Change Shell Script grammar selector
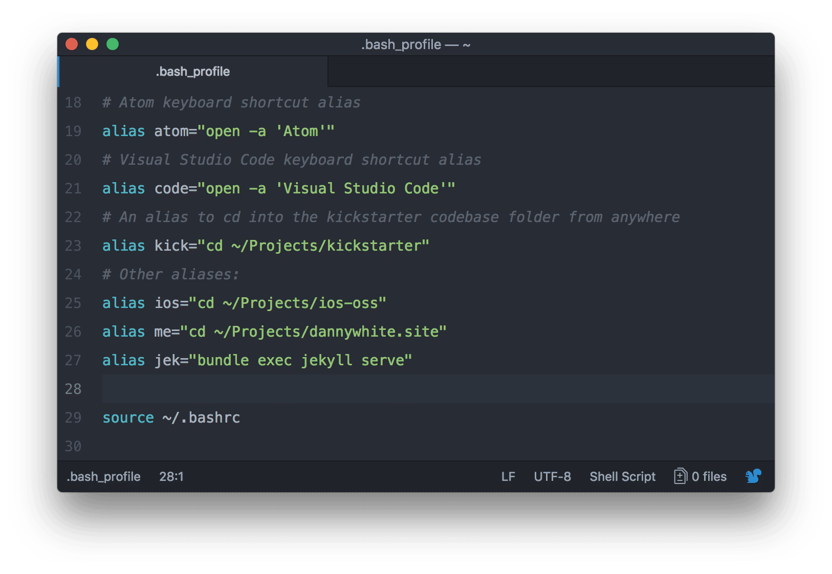 coord(622,477)
